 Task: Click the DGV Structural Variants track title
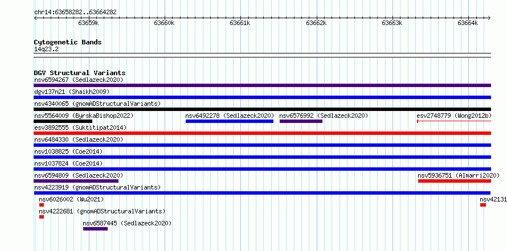coord(80,73)
